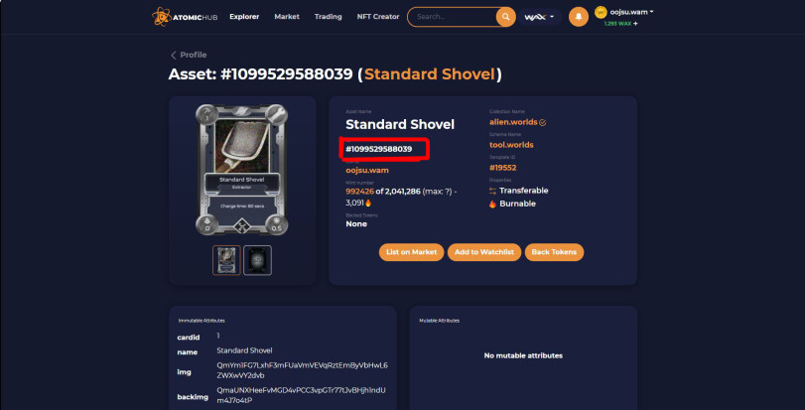Image resolution: width=805 pixels, height=410 pixels.
Task: Click the Burnable flame icon
Action: [x=493, y=204]
